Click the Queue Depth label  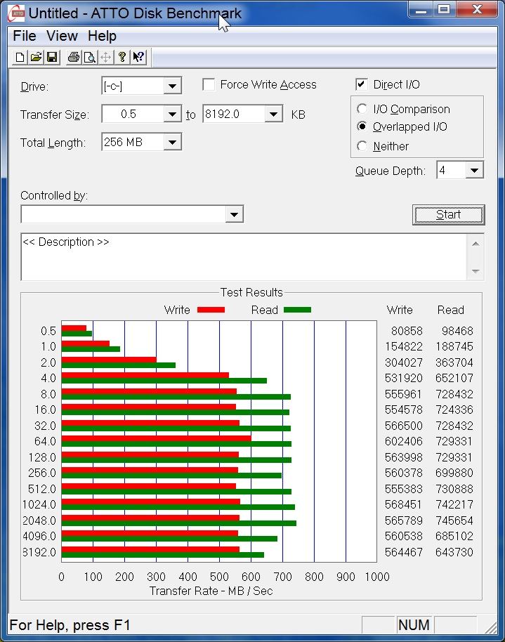coord(391,171)
